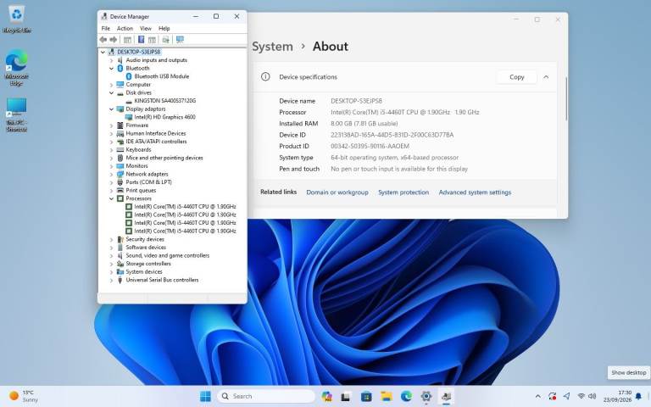The height and width of the screenshot is (407, 651).
Task: Open the Help menu
Action: [x=164, y=28]
